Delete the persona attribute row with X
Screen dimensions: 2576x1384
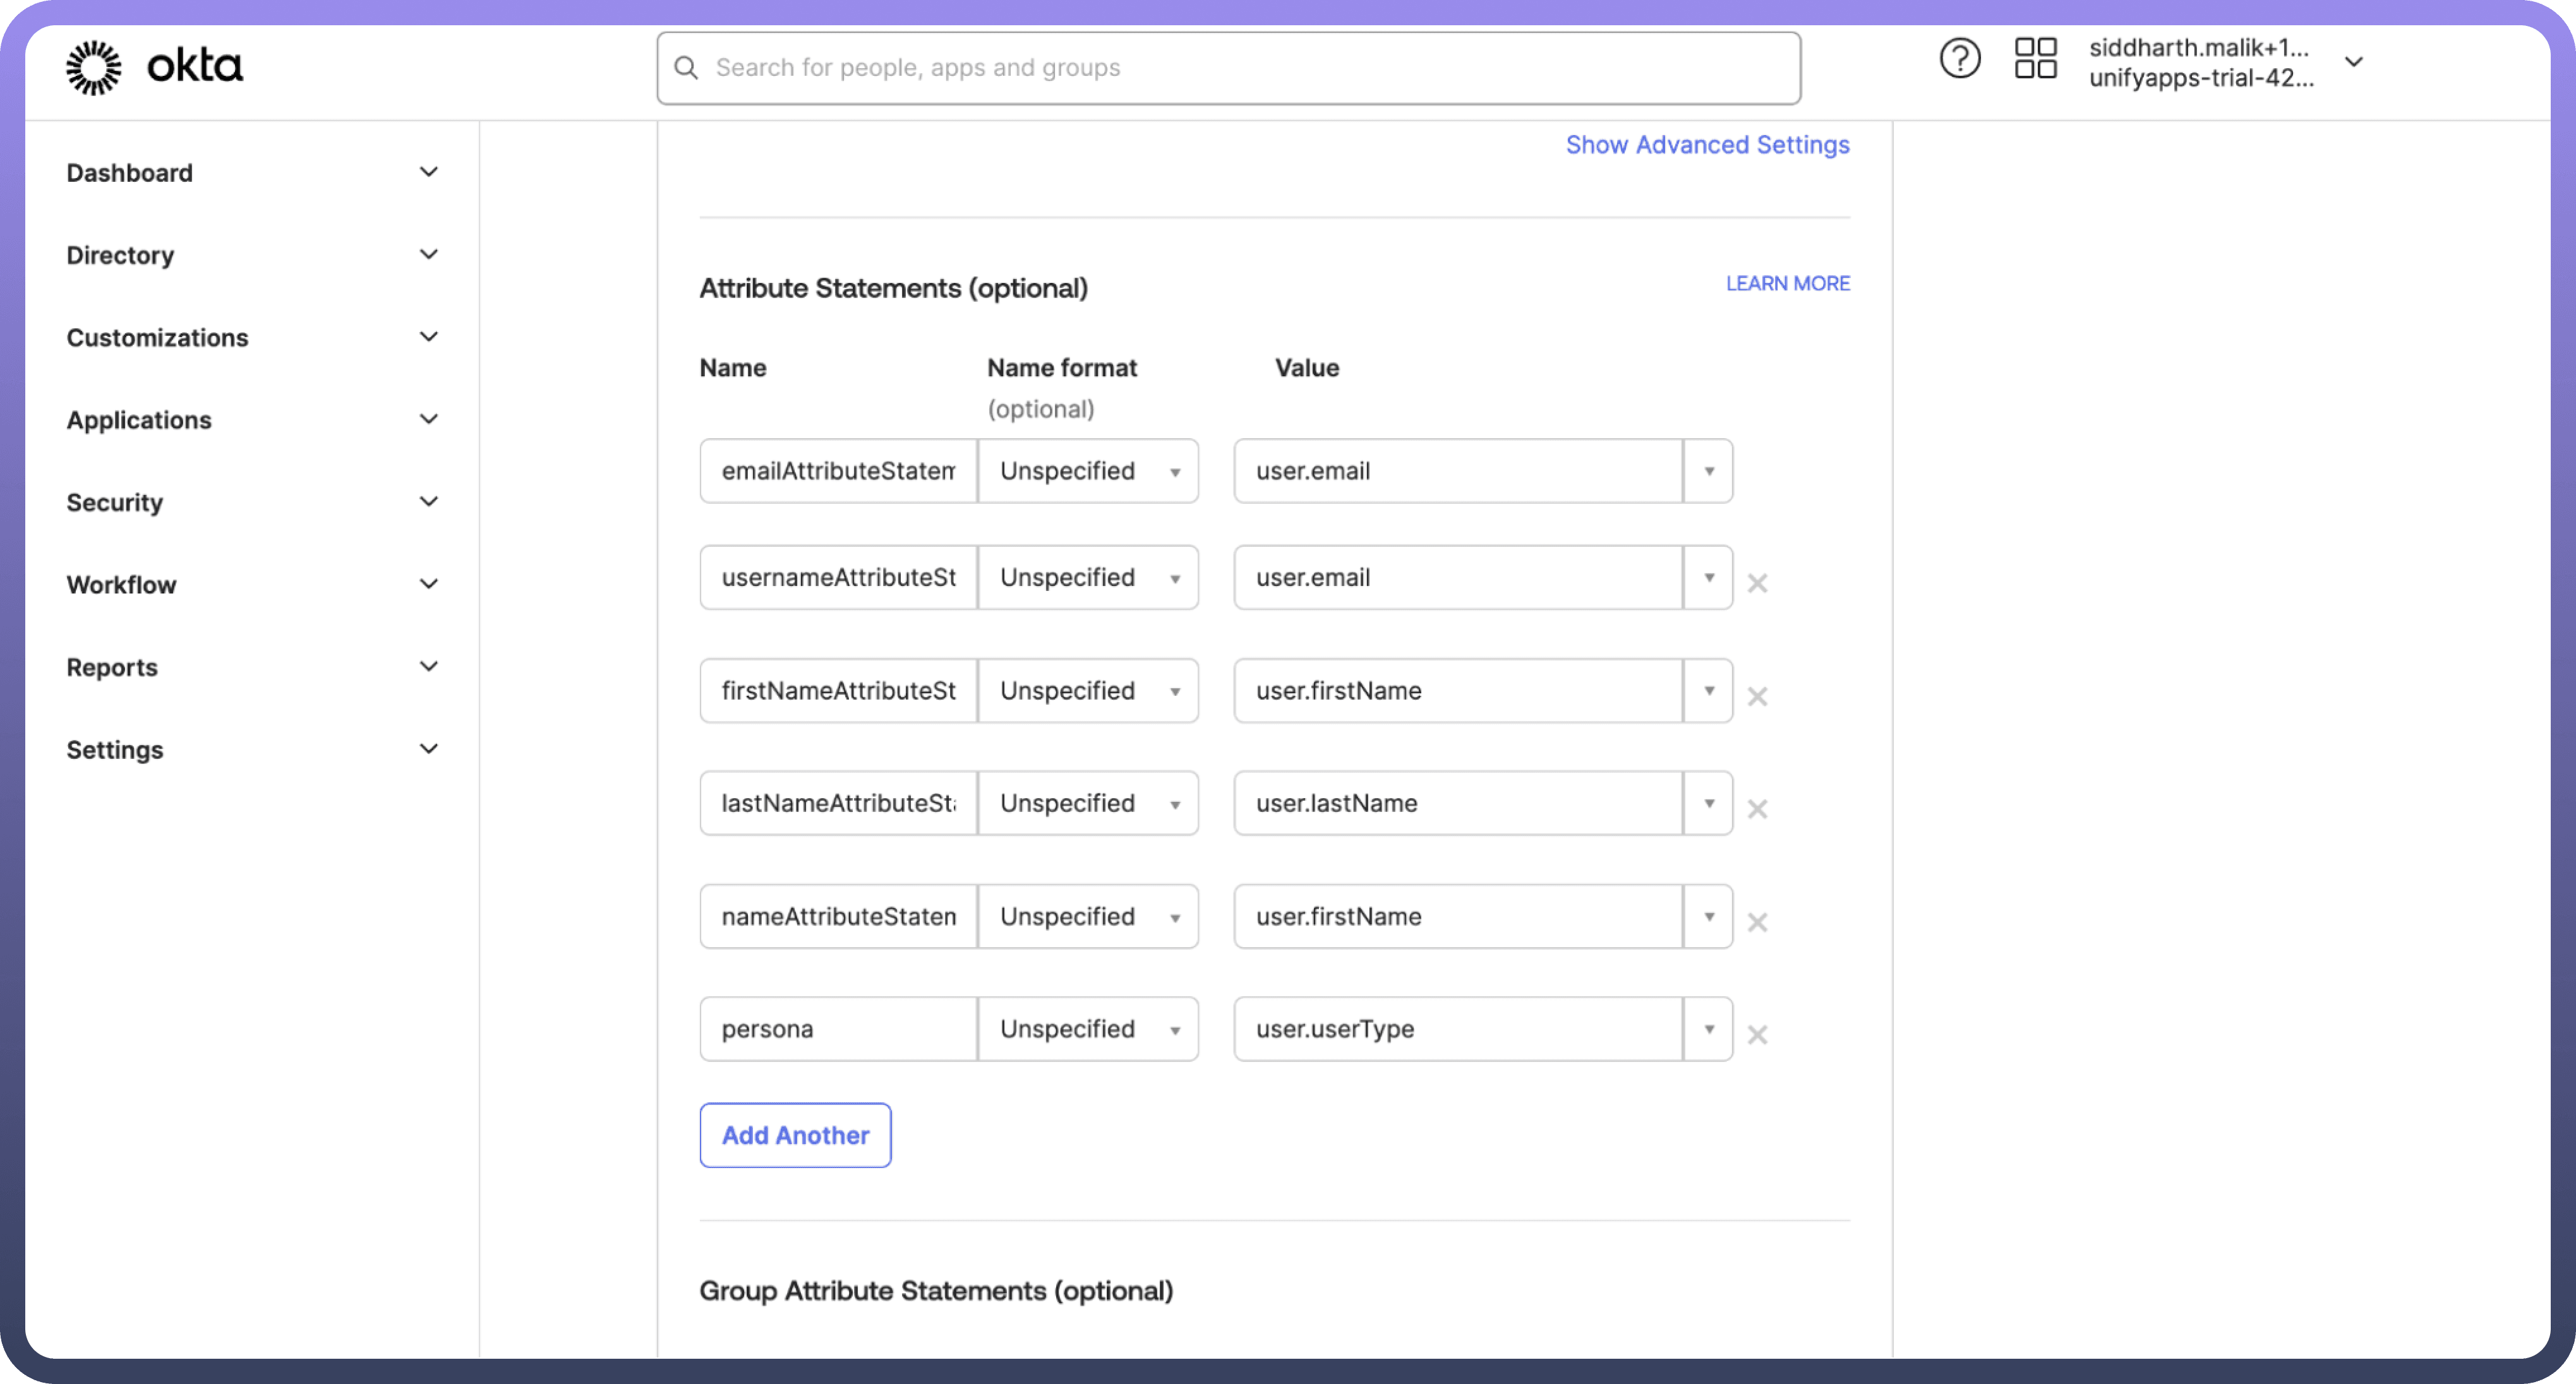tap(1757, 1034)
